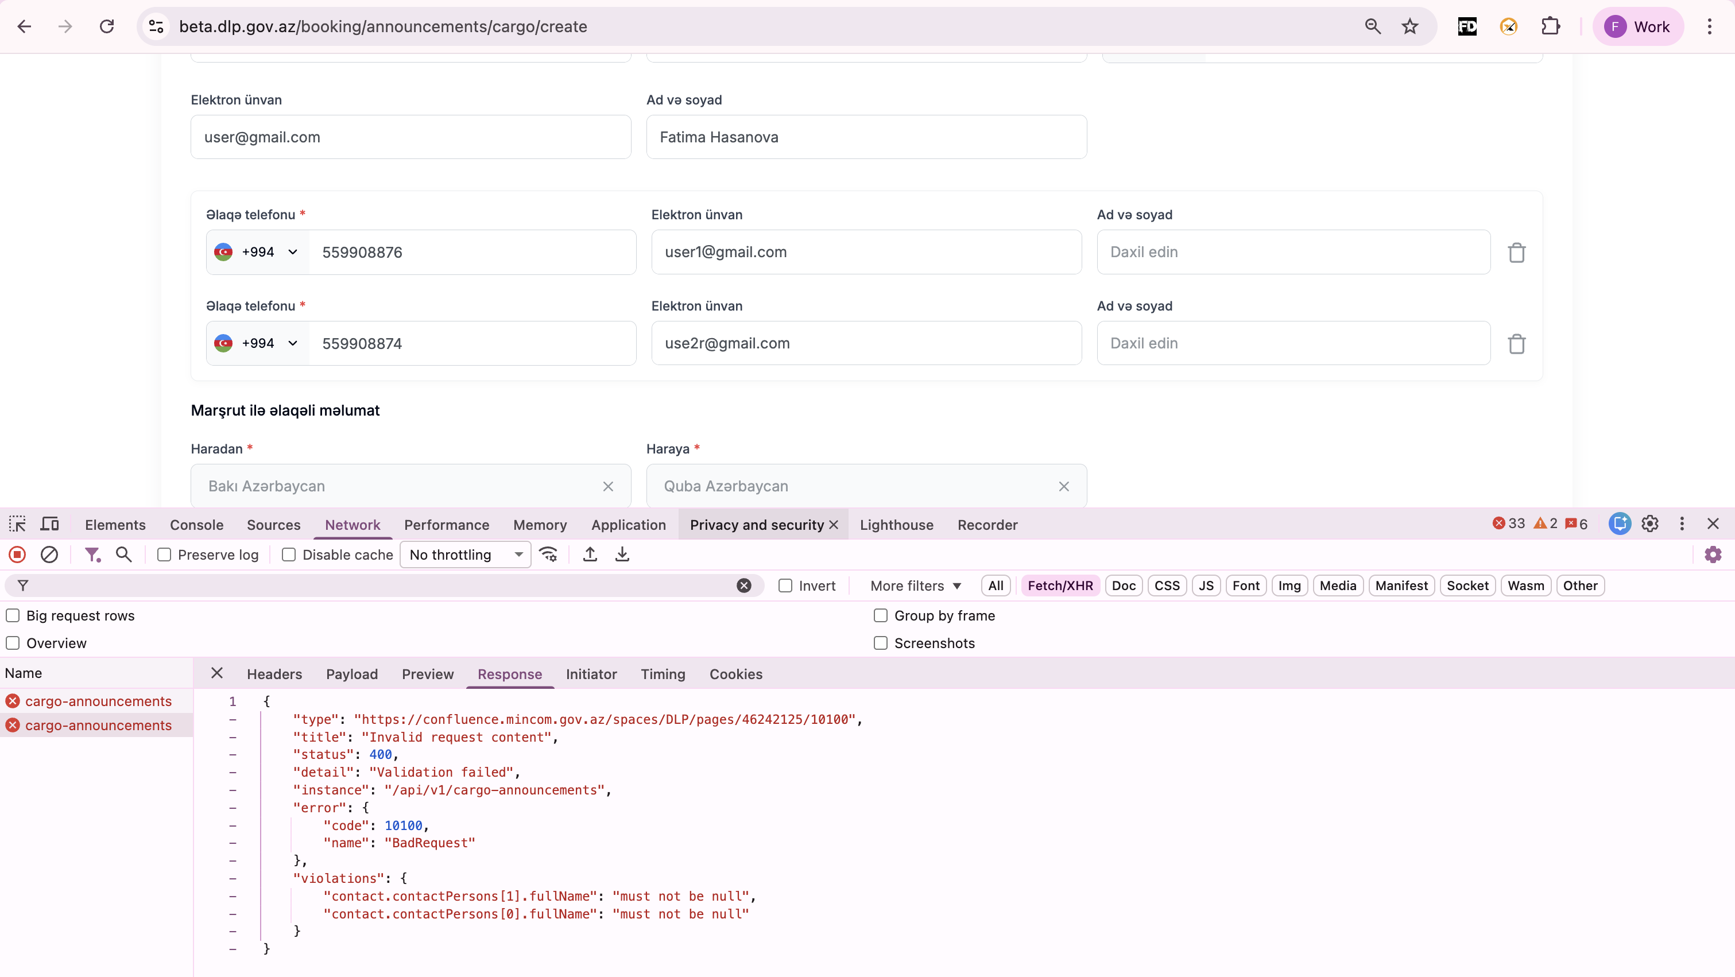Toggle device toolbar icon in DevTools
Screen dimensions: 1735x977
tap(50, 524)
